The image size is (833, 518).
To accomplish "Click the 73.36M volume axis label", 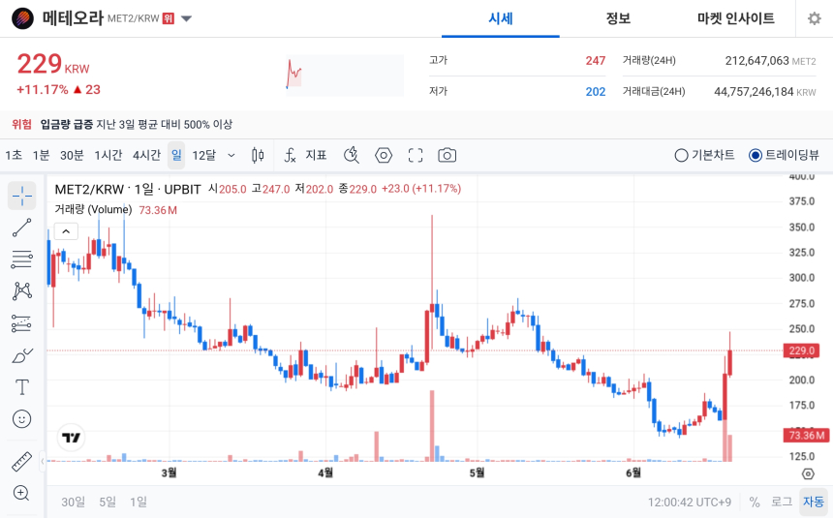I will tap(806, 435).
